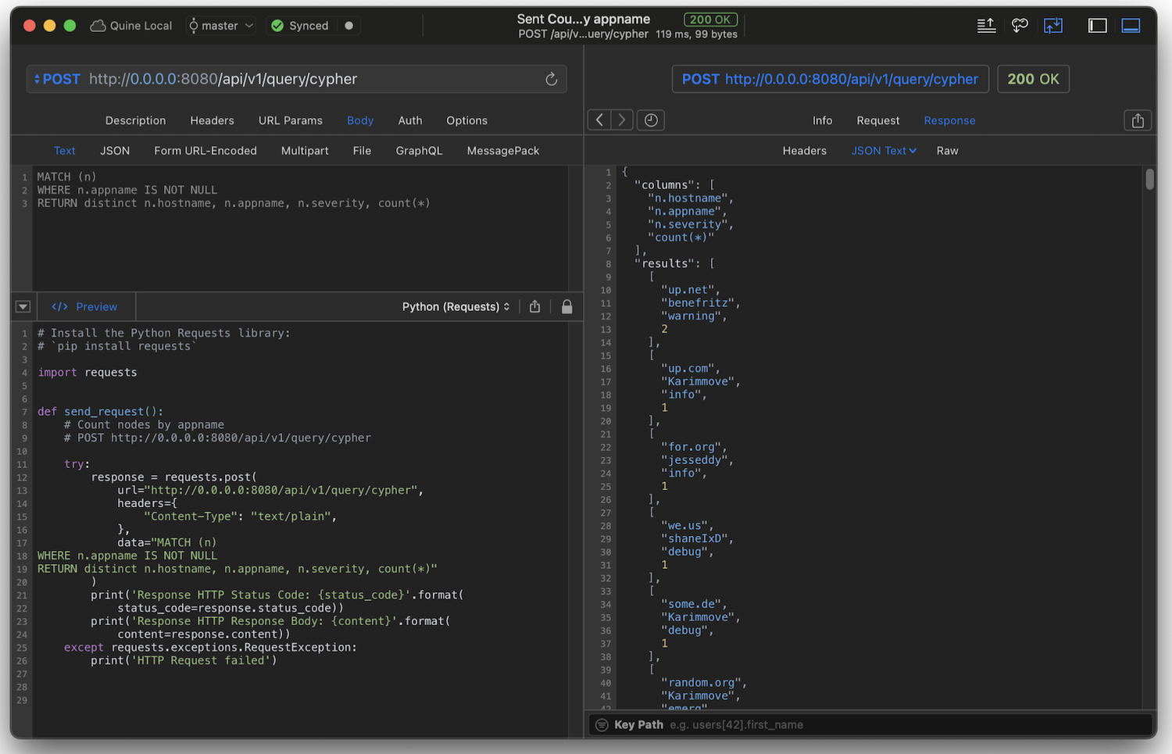Navigate back with the left chevron
This screenshot has width=1172, height=754.
click(599, 120)
